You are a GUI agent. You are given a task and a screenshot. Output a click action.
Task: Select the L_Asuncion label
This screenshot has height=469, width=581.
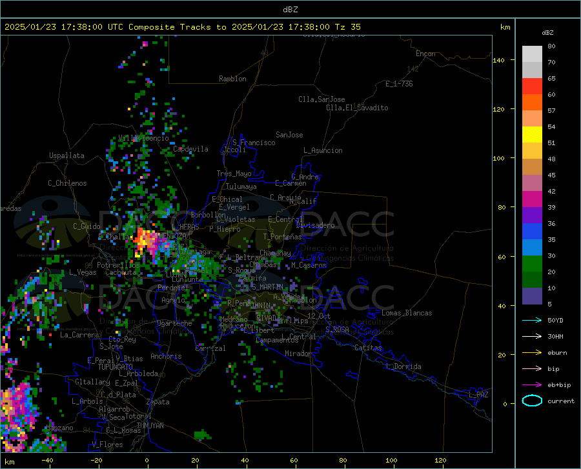[x=323, y=150]
